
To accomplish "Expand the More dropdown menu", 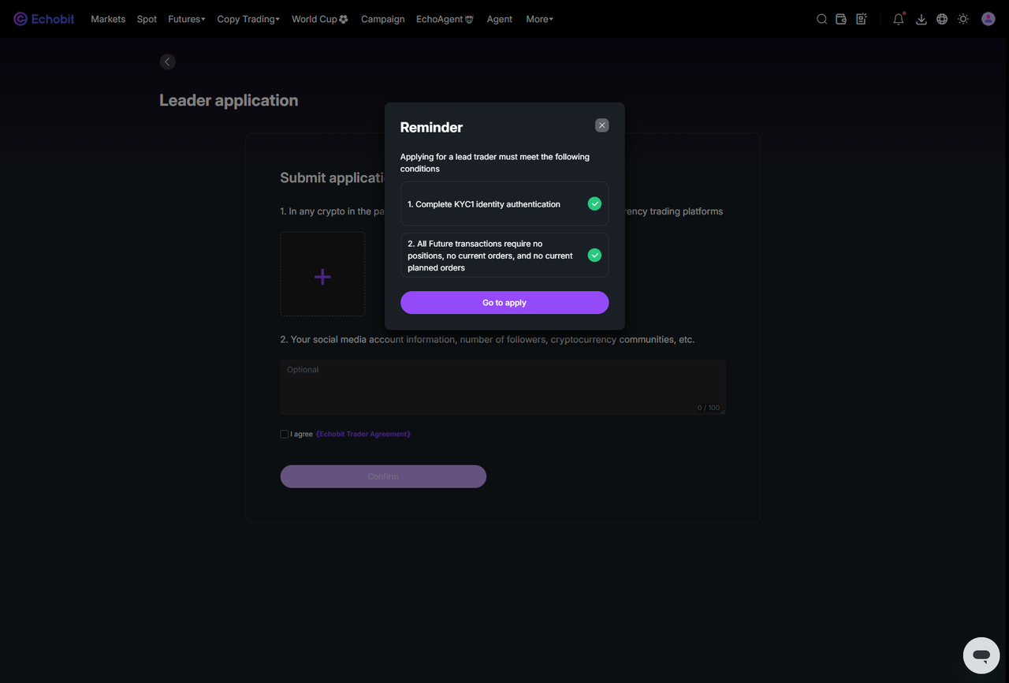I will (x=540, y=19).
